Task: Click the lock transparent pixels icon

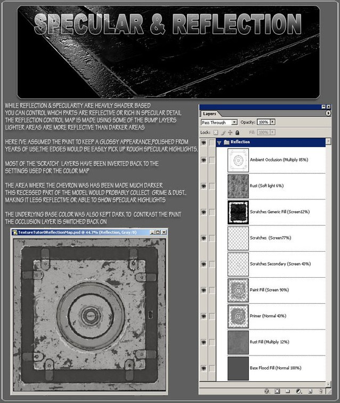Action: [216, 132]
